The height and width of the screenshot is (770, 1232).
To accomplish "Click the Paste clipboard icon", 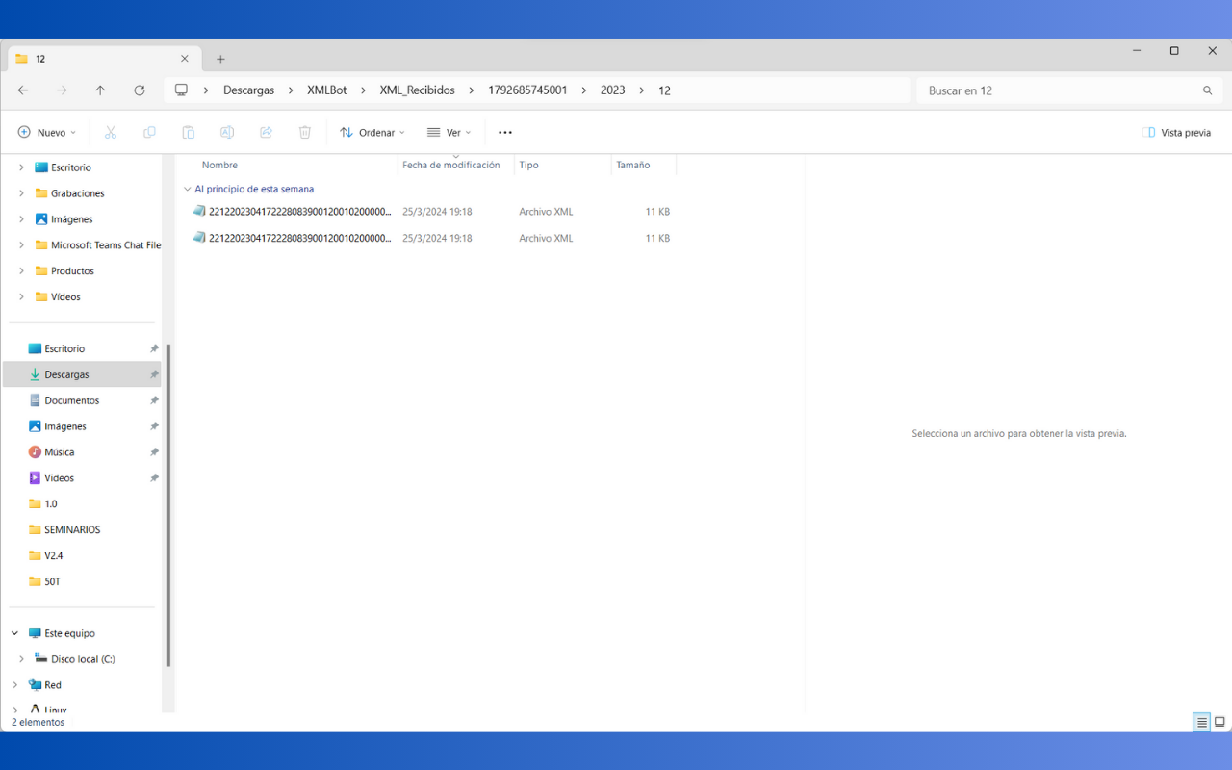I will tap(189, 132).
